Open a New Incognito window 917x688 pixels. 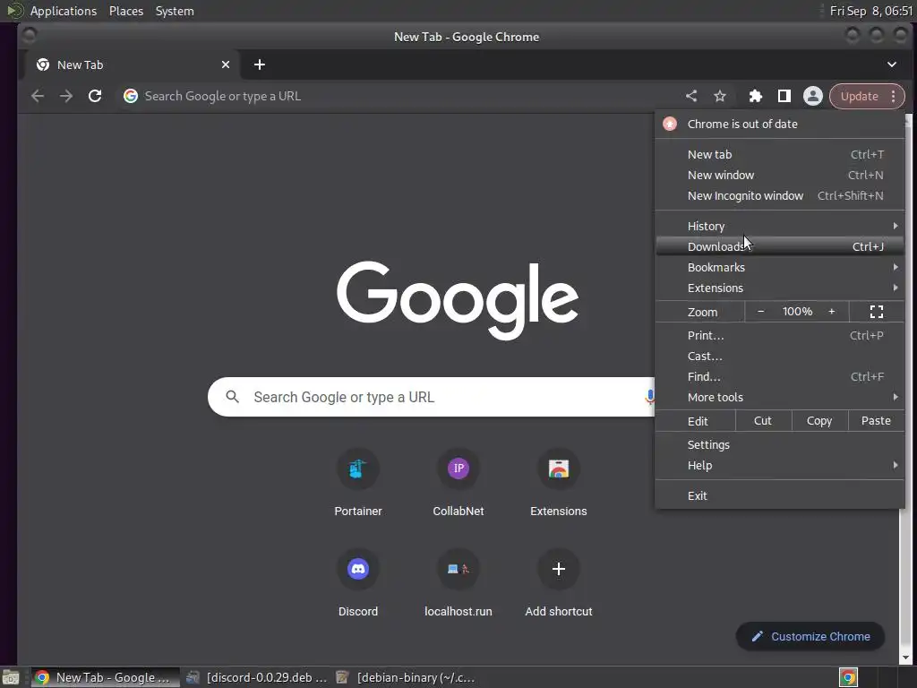click(x=780, y=195)
